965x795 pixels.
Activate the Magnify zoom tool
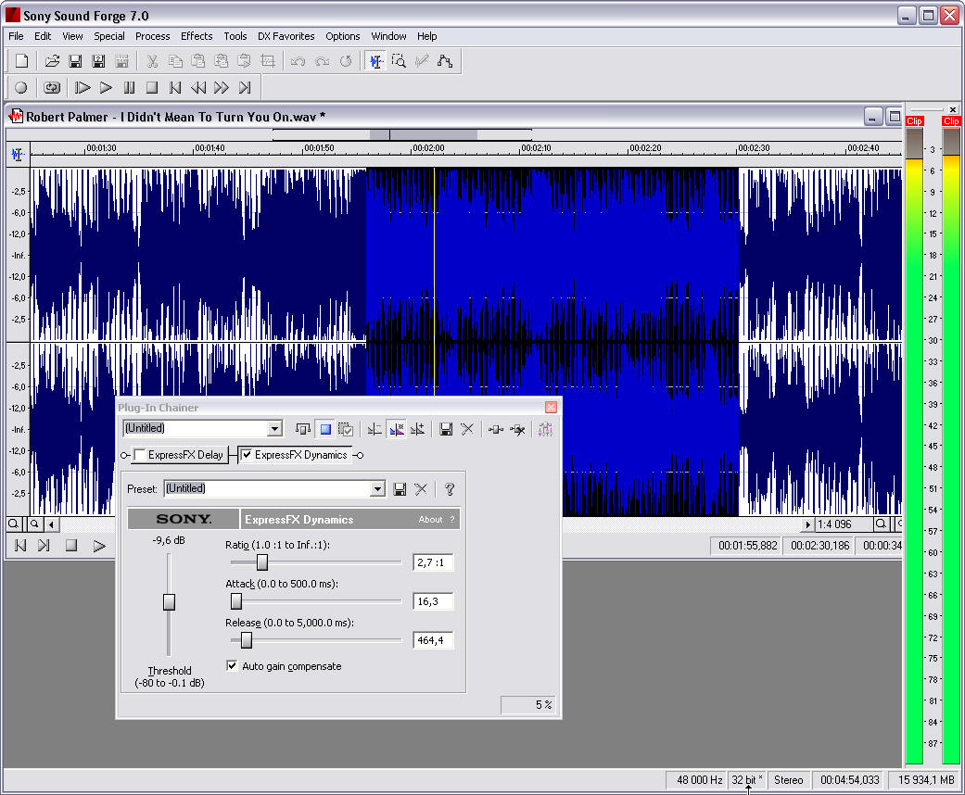[399, 60]
